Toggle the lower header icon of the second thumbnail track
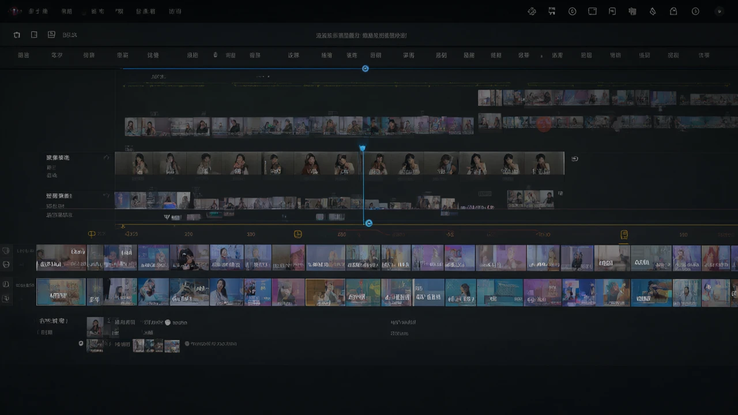Image resolution: width=738 pixels, height=415 pixels. coord(6,298)
